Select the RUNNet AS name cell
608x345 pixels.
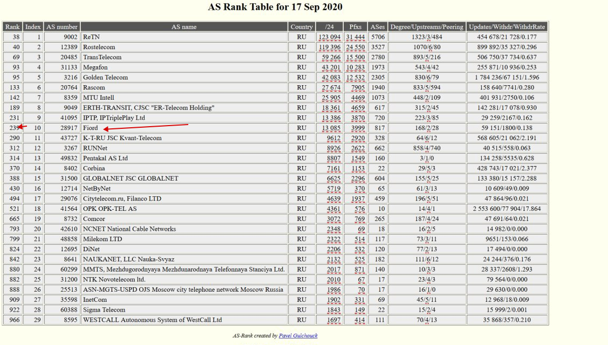pyautogui.click(x=184, y=148)
